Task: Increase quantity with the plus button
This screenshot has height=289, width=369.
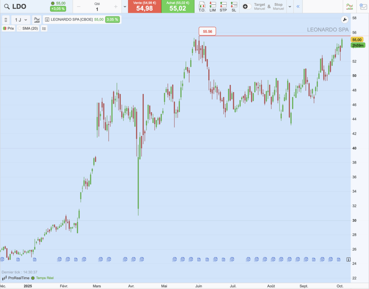Action: [x=115, y=6]
